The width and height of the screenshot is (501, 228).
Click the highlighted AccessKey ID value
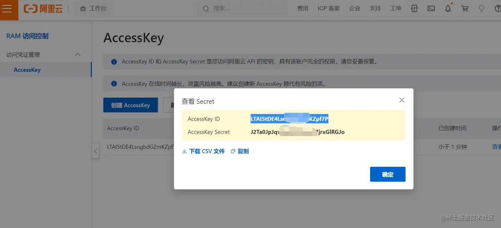click(289, 119)
